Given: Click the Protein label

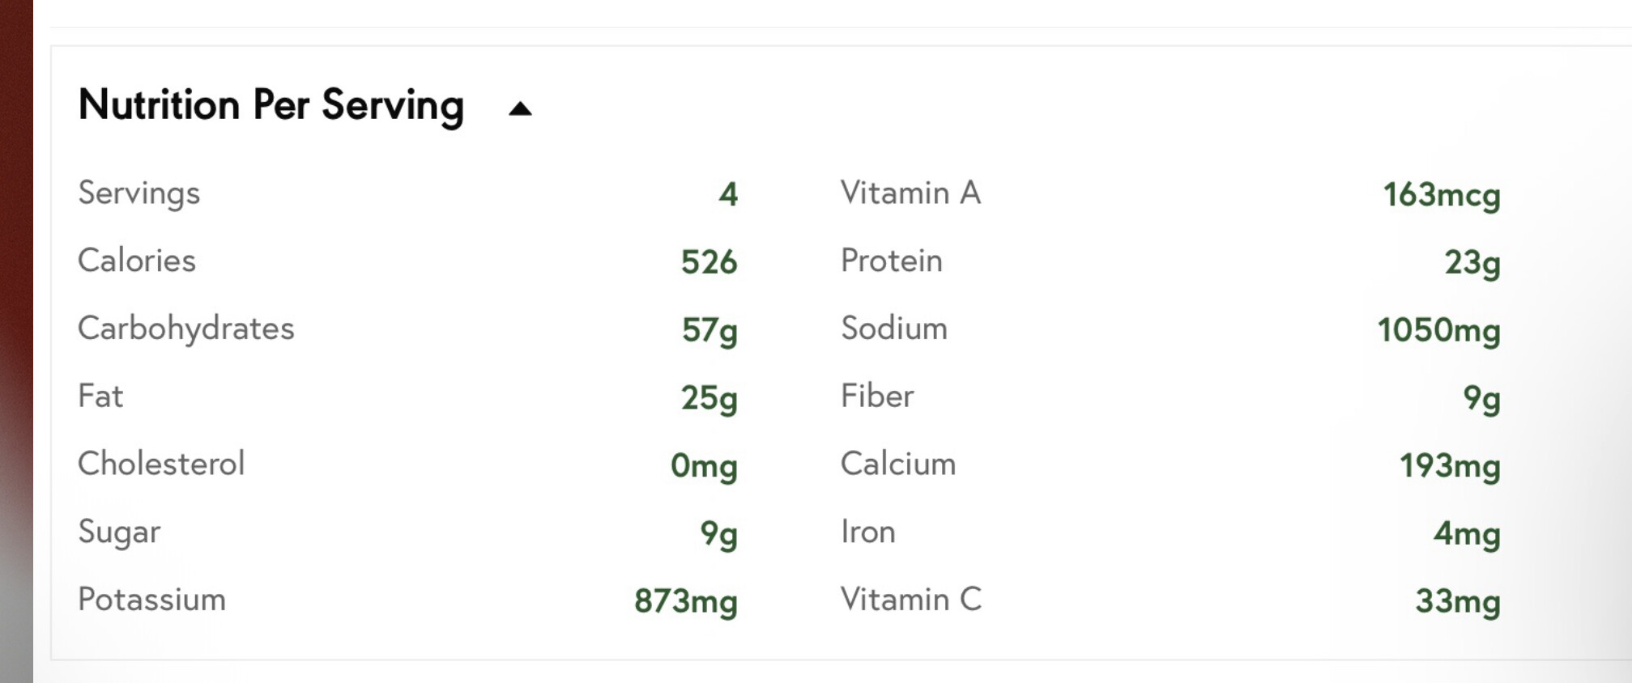Looking at the screenshot, I should coord(891,261).
